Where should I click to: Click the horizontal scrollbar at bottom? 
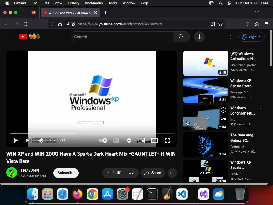click(134, 184)
